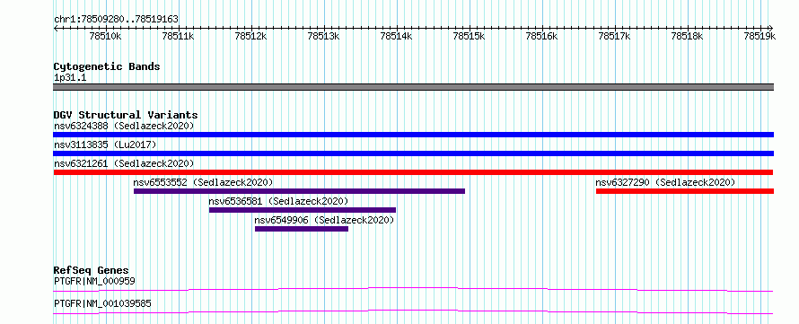Click the magenta PTGFR NM_000959 transcript line
799x324 pixels.
413,289
